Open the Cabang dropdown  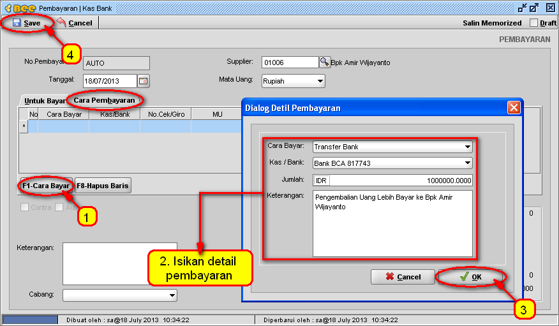pyautogui.click(x=120, y=295)
